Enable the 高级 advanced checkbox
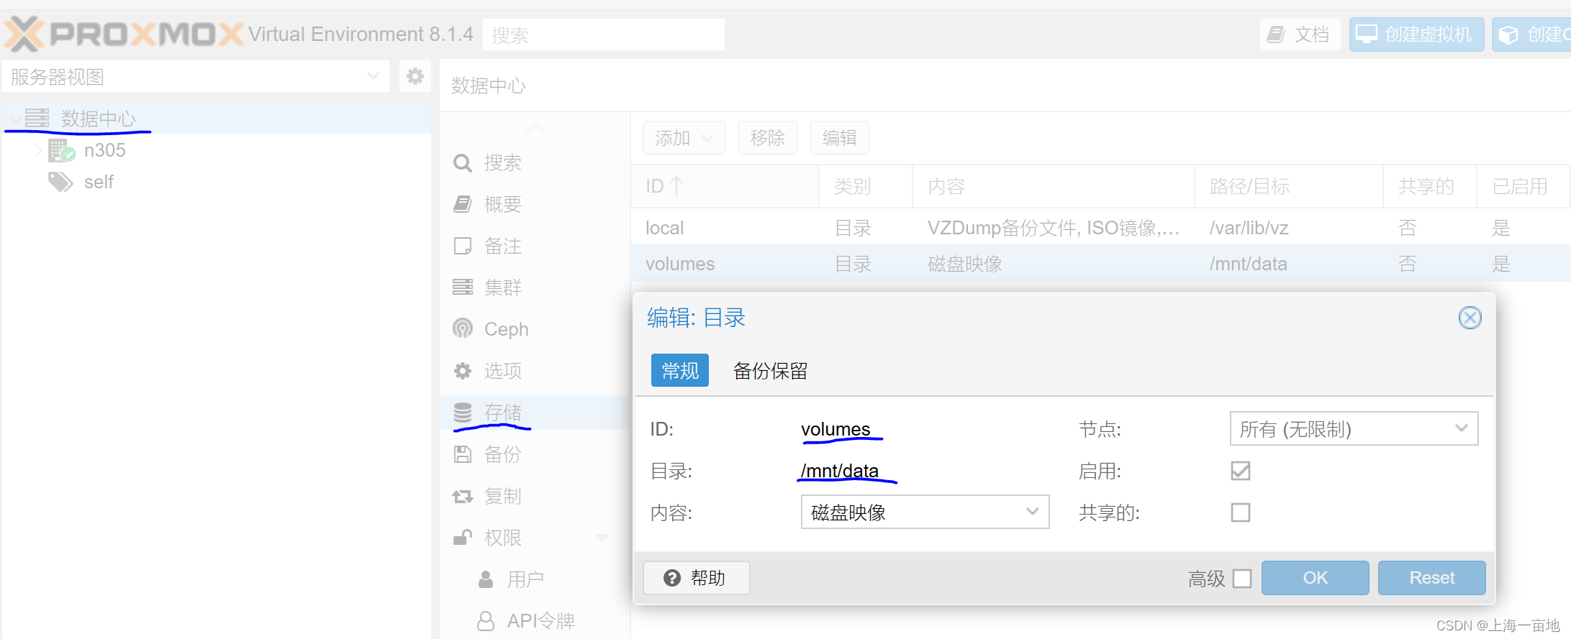The image size is (1571, 639). click(1242, 579)
